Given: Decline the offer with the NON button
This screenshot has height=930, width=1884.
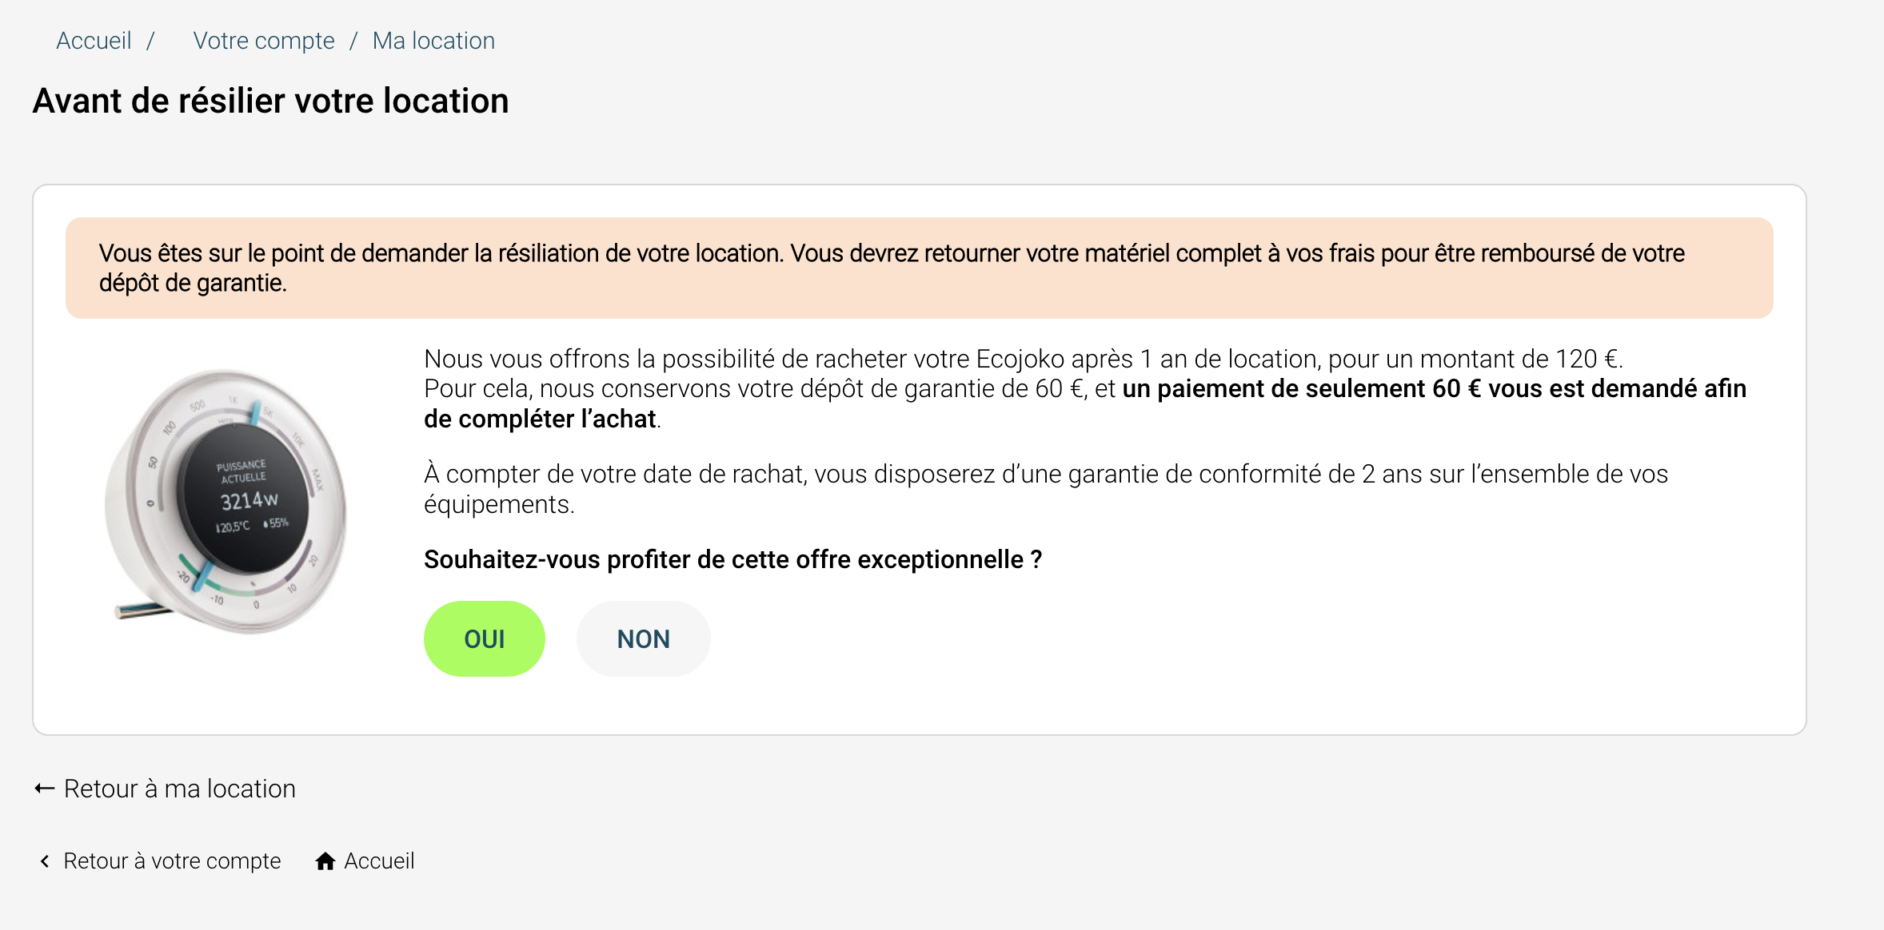Looking at the screenshot, I should [x=643, y=639].
